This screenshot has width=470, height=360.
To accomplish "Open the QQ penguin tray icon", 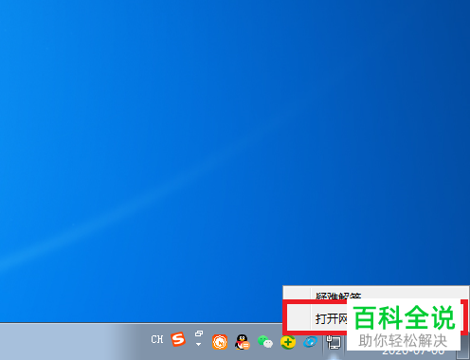I will click(x=243, y=342).
